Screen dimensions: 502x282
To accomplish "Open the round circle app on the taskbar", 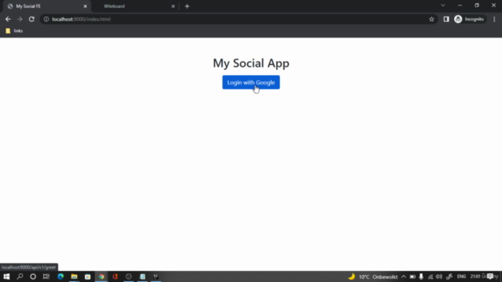I will (129, 277).
